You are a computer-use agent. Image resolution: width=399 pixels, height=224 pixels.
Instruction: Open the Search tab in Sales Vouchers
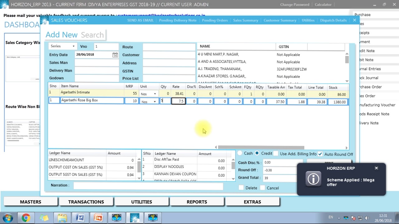click(x=92, y=35)
